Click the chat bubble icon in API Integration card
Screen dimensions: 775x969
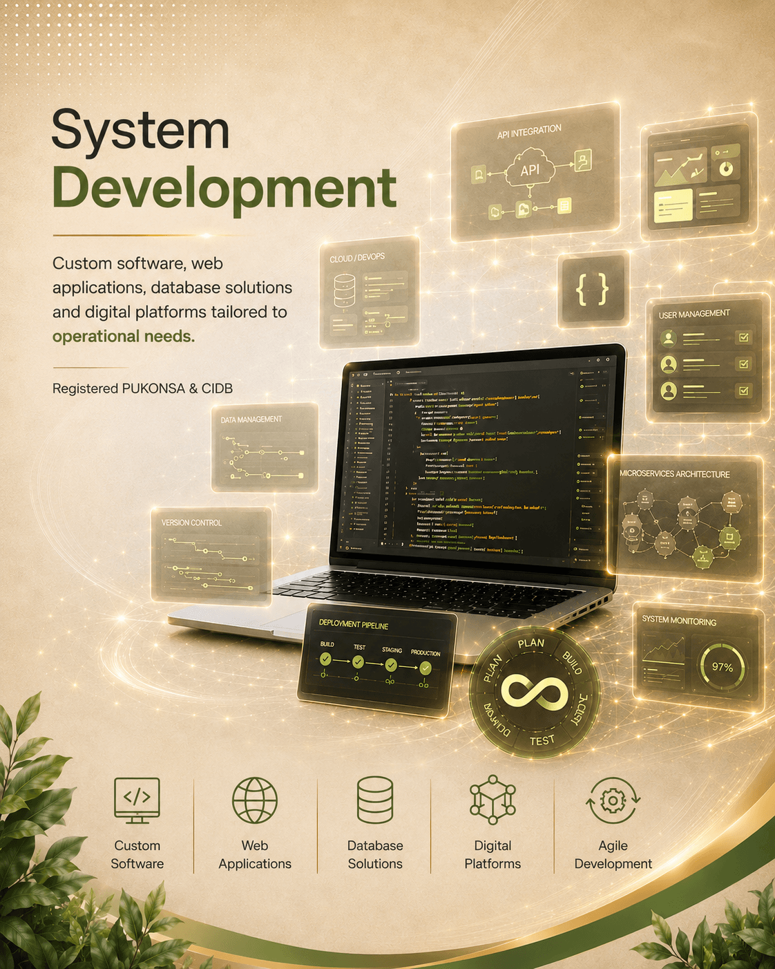(479, 174)
